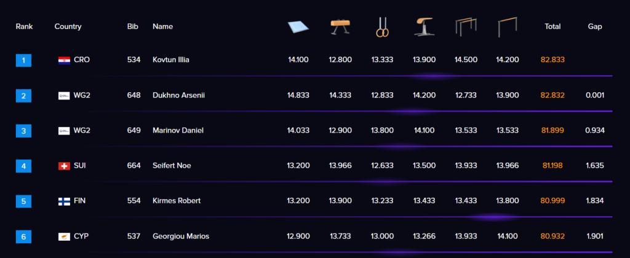Open athlete Kovtun Illia's name
The width and height of the screenshot is (630, 258).
(x=171, y=60)
